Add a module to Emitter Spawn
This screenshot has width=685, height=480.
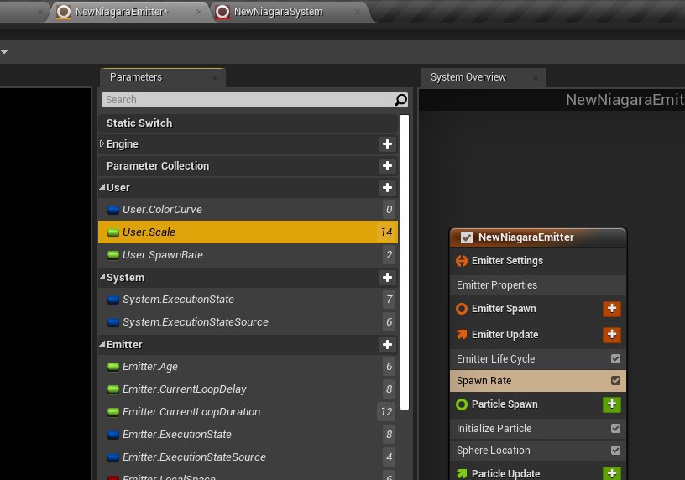coord(612,309)
